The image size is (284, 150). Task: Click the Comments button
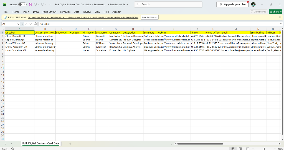258,12
